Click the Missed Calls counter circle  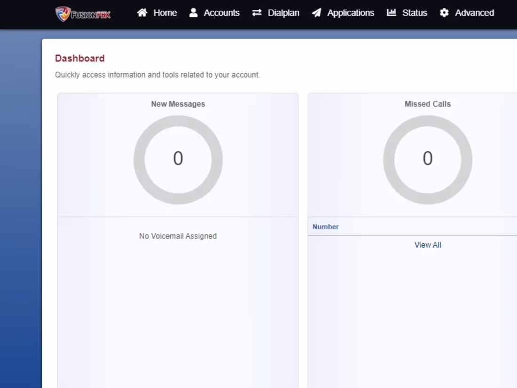click(427, 159)
